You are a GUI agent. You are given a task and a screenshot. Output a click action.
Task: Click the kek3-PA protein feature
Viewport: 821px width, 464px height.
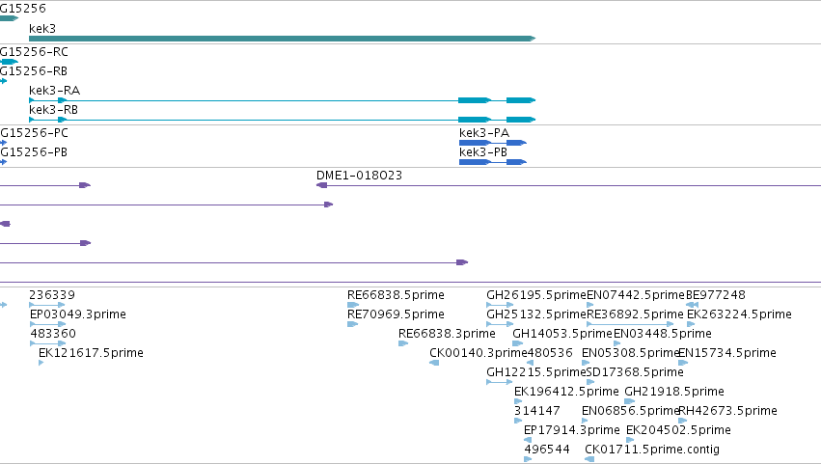click(x=493, y=143)
